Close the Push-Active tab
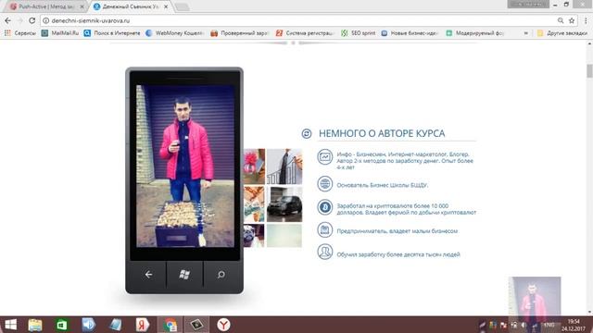The width and height of the screenshot is (593, 333). (82, 6)
